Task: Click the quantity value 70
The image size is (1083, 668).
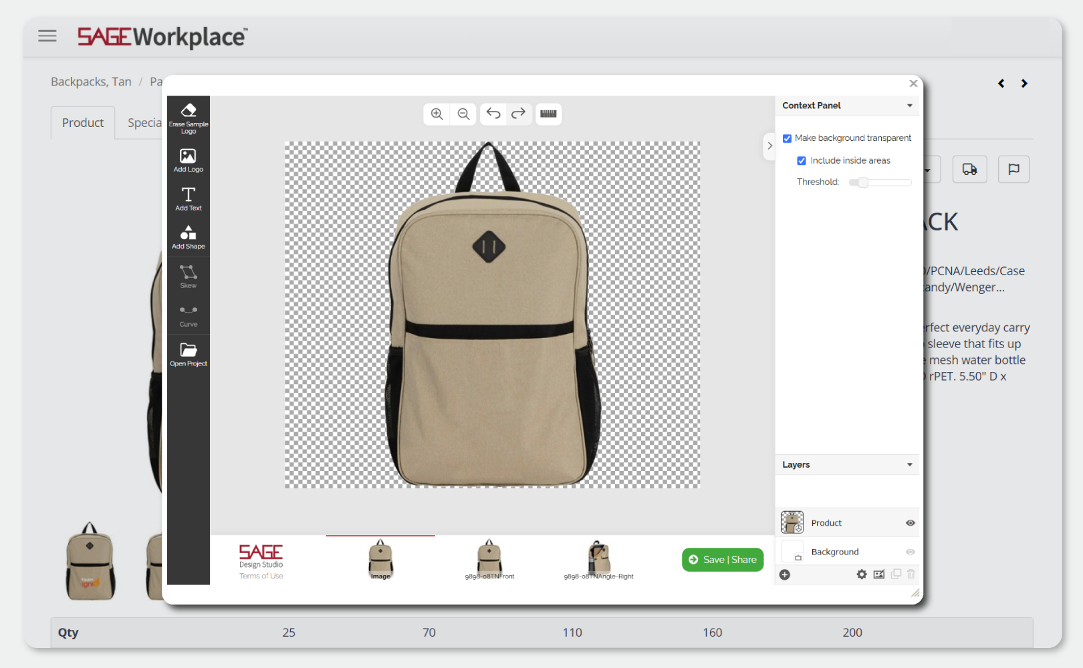Action: [429, 633]
